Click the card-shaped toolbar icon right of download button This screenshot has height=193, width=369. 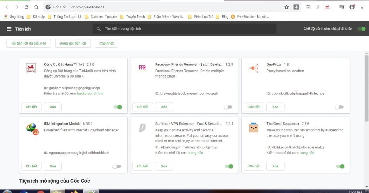(x=308, y=7)
